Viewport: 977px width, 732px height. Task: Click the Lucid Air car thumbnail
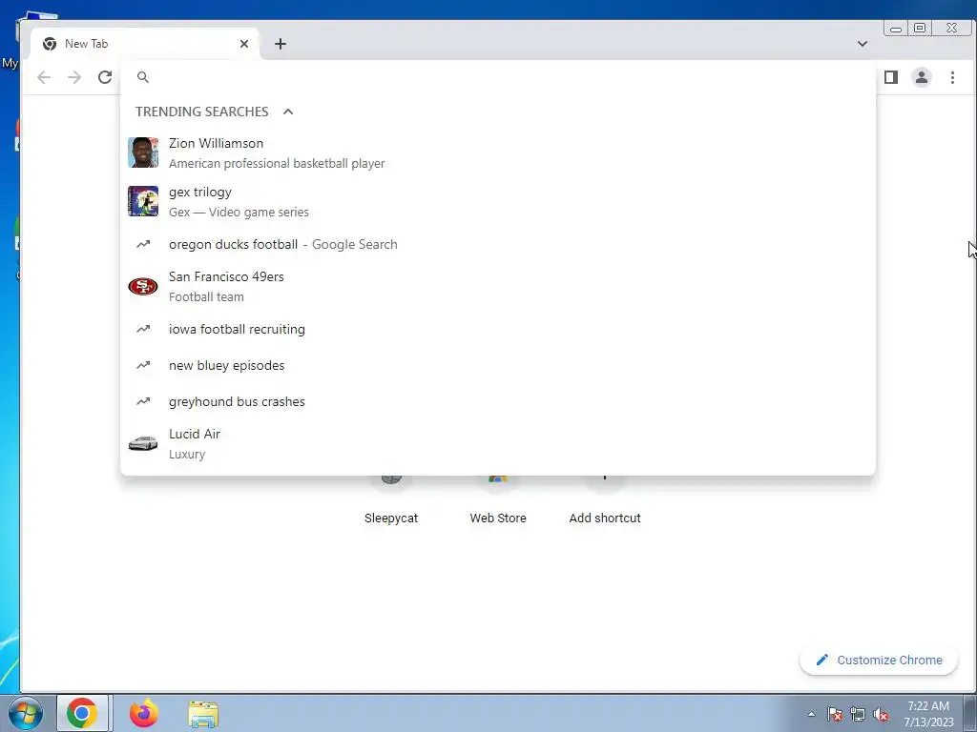(143, 443)
